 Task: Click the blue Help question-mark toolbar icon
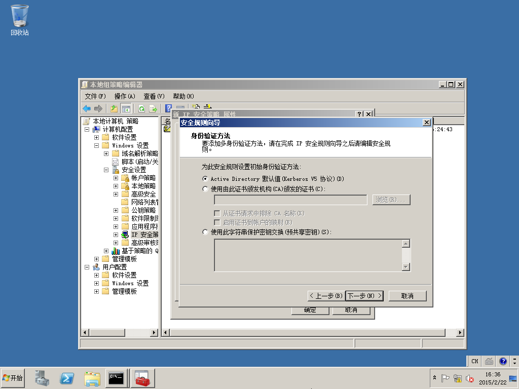pos(168,108)
